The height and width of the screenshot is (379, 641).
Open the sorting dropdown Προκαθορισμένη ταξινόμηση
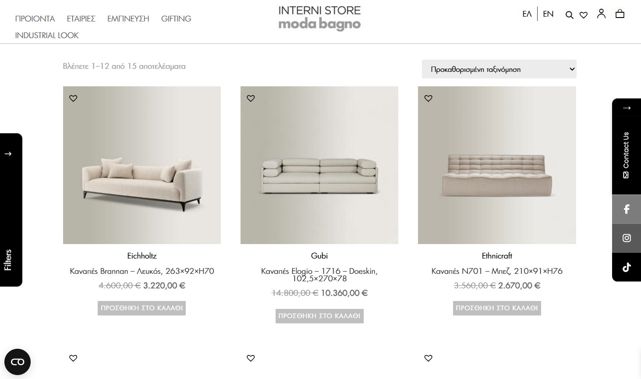coord(499,69)
